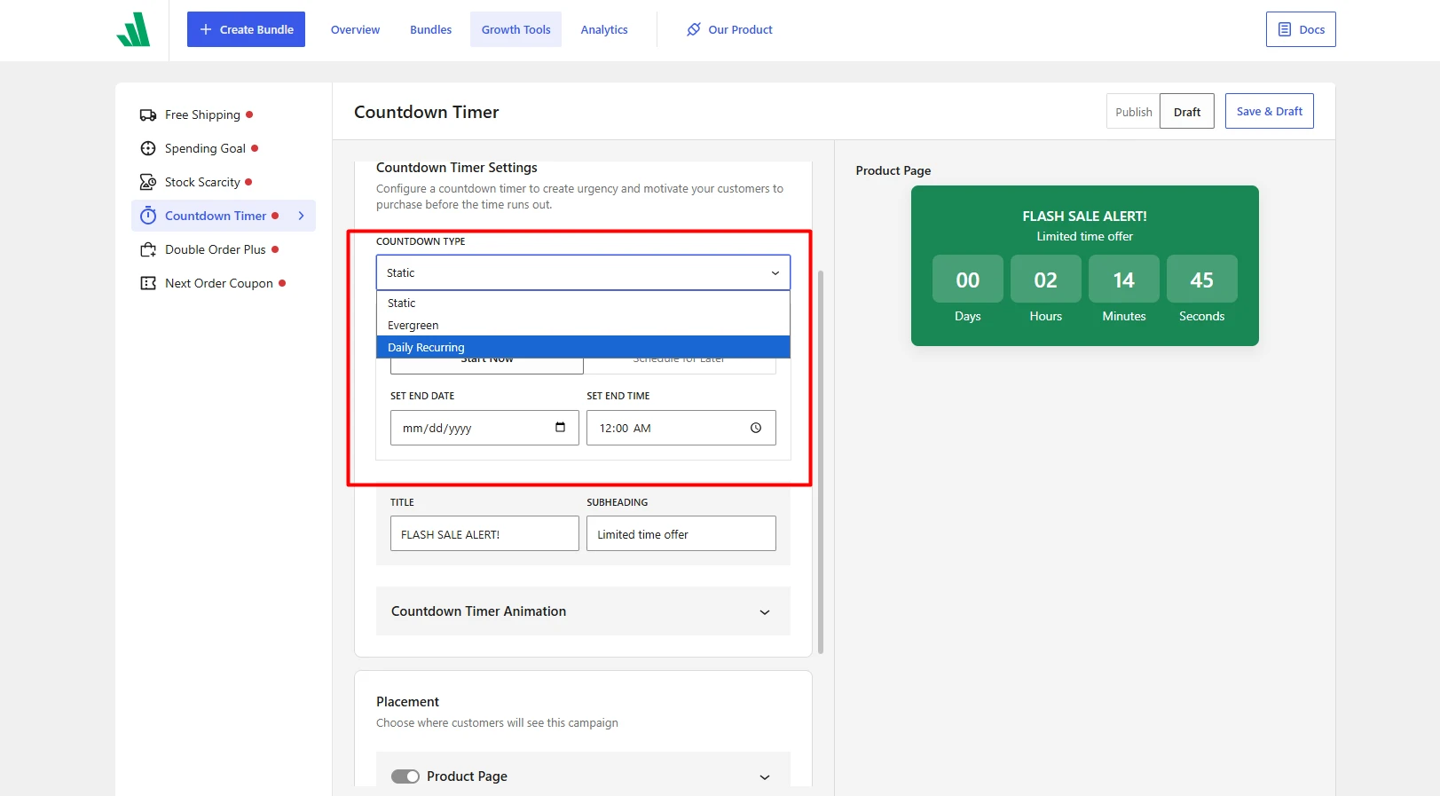Expand the Countdown Timer Animation section

pyautogui.click(x=583, y=611)
